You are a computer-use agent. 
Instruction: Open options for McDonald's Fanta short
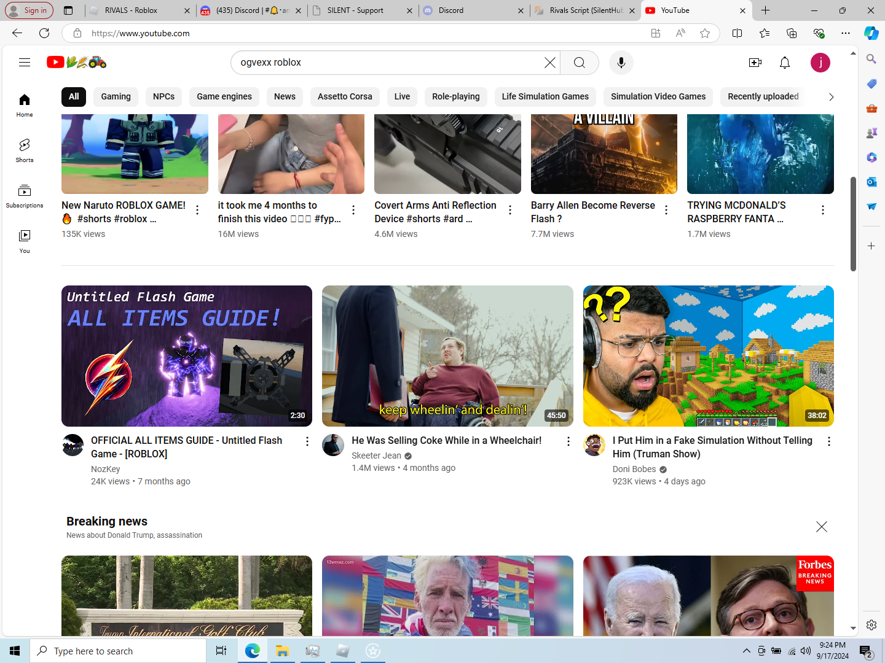823,210
